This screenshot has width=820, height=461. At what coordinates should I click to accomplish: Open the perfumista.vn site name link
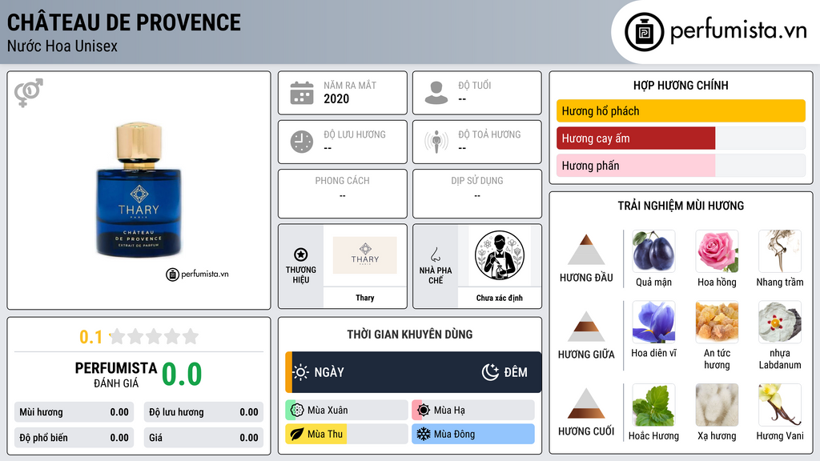pos(738,31)
